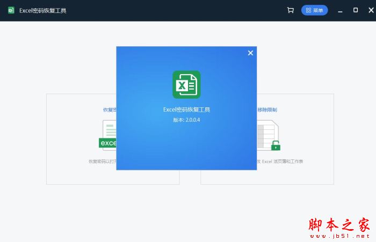376x242 pixels.
Task: Close the about version dialog
Action: point(250,53)
